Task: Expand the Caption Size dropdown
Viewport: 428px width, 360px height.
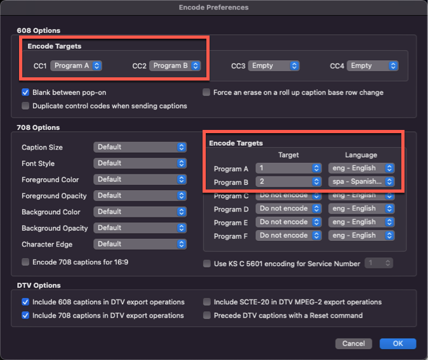Action: [x=140, y=147]
